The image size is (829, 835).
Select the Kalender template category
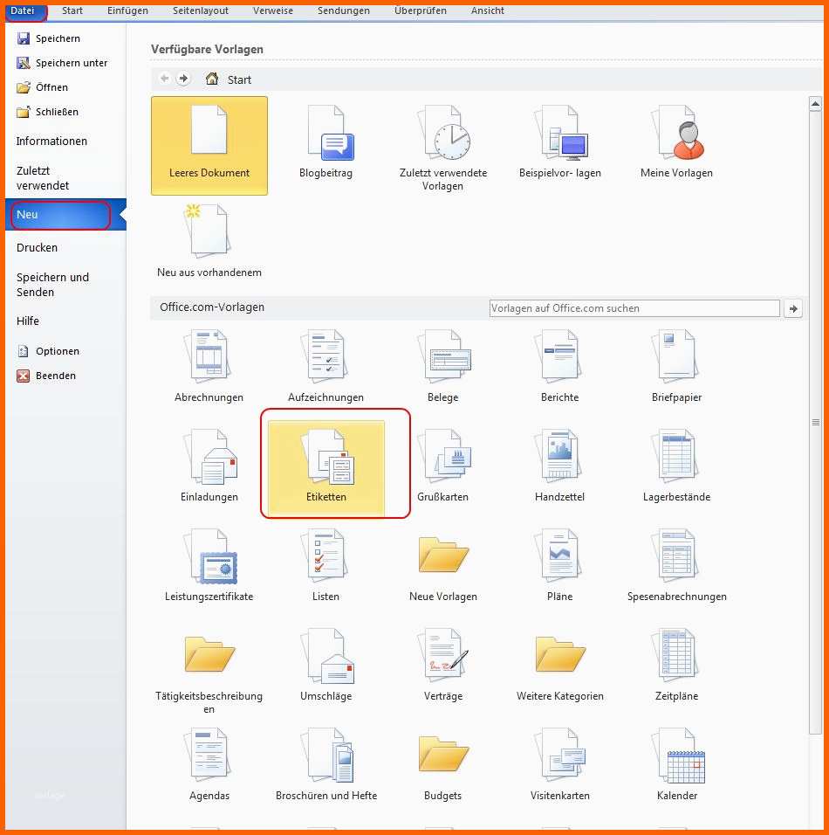pyautogui.click(x=677, y=765)
